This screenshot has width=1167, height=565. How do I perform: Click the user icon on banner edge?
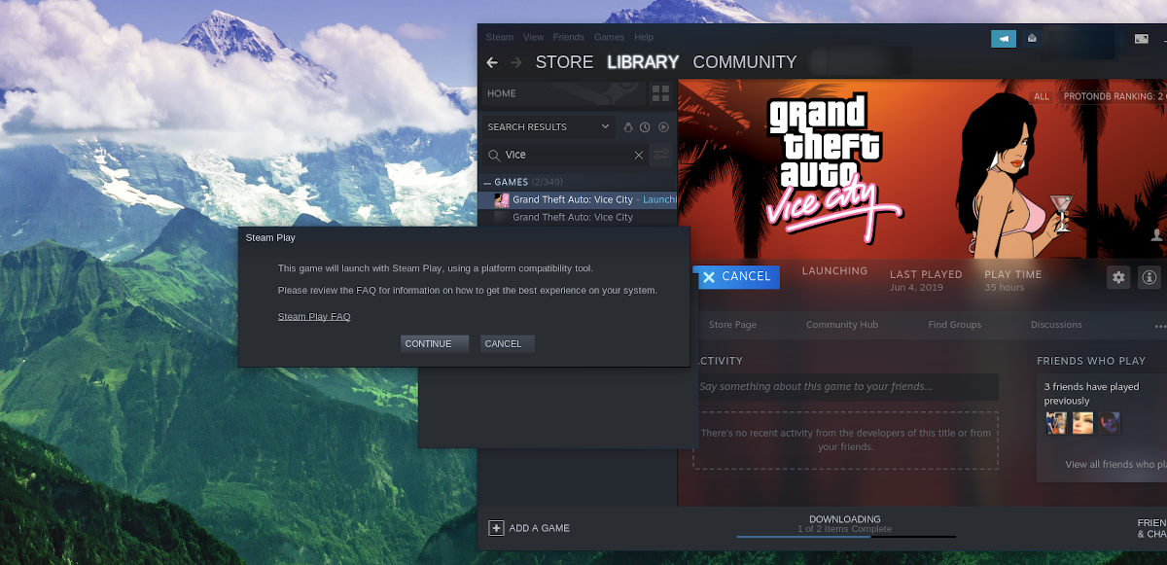pos(1157,235)
